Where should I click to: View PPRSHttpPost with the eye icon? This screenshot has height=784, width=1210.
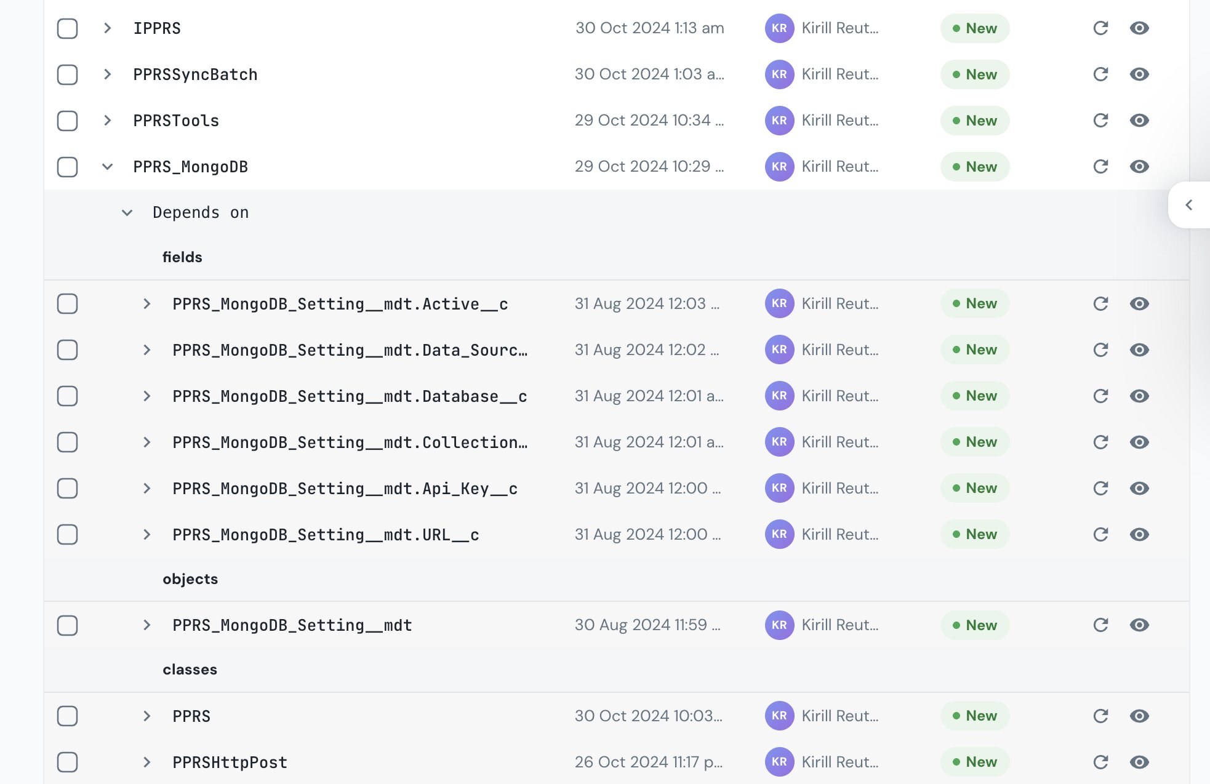tap(1139, 762)
